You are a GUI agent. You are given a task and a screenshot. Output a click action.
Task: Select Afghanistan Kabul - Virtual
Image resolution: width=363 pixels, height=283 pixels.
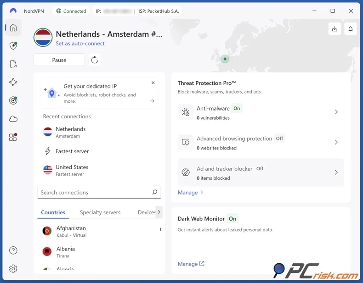[x=100, y=231]
